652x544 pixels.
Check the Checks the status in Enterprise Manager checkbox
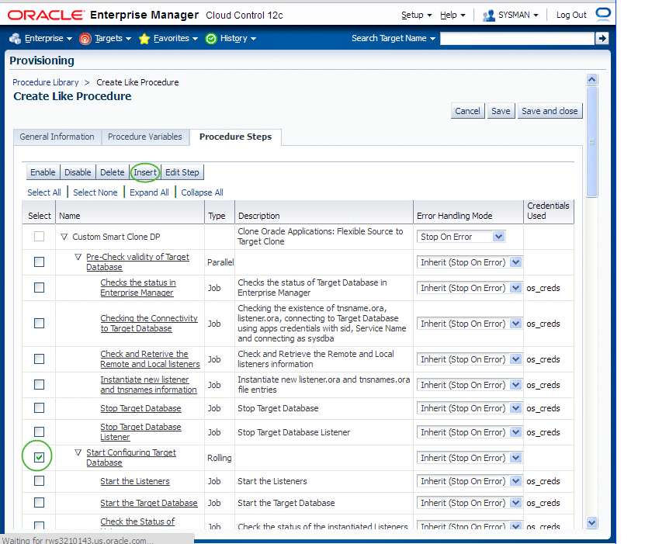39,288
